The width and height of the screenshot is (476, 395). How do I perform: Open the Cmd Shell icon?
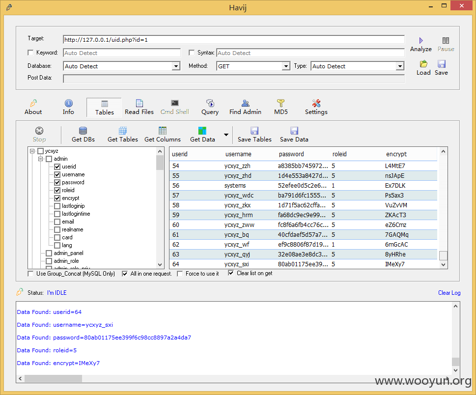pyautogui.click(x=175, y=103)
